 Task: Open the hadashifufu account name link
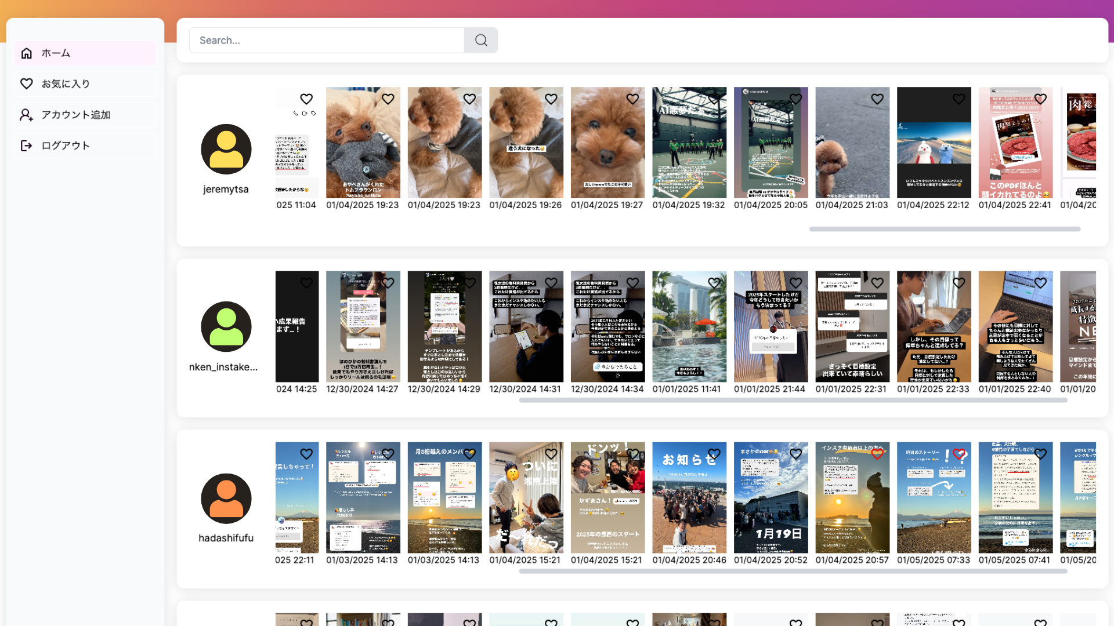tap(226, 538)
